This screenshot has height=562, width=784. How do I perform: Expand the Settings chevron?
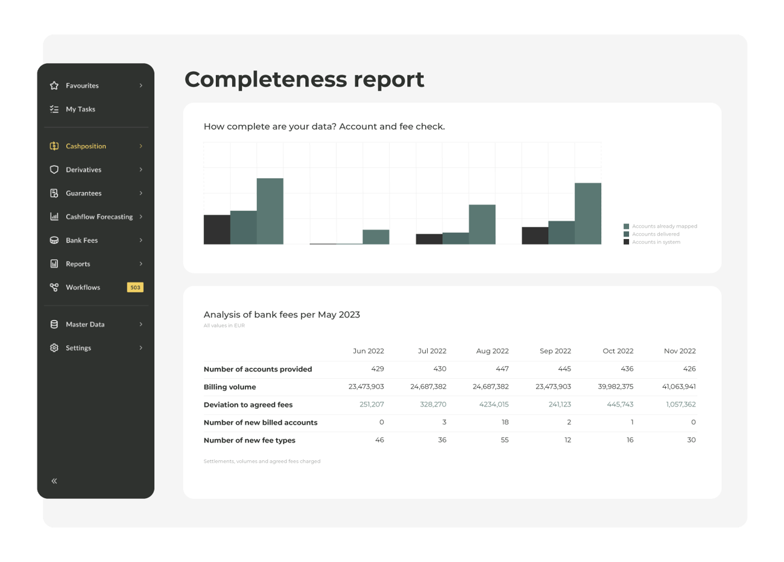[x=141, y=348]
